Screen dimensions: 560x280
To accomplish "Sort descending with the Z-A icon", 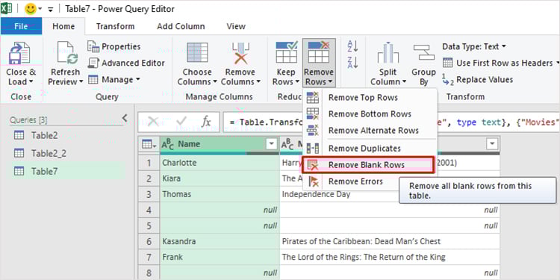I will click(352, 63).
